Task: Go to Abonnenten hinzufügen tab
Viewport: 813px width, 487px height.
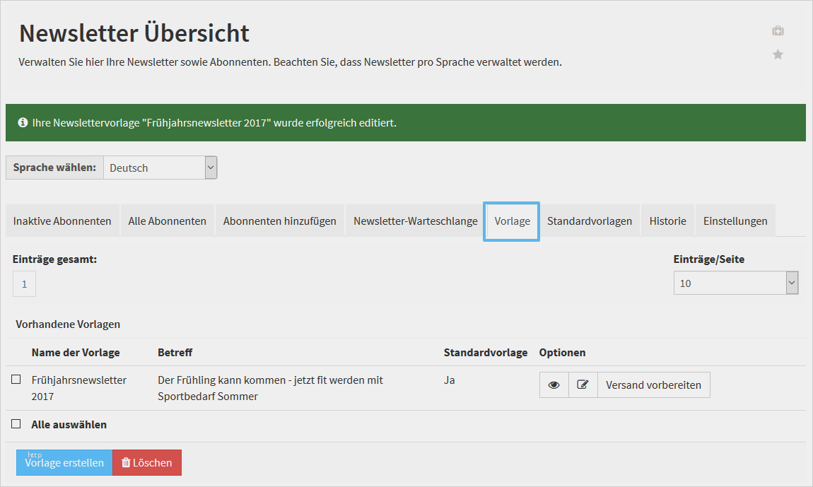Action: [279, 221]
